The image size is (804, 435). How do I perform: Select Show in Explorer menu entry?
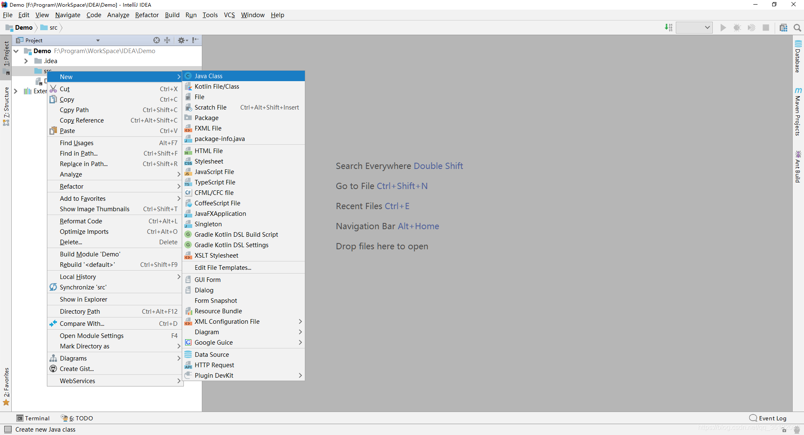[x=115, y=299]
